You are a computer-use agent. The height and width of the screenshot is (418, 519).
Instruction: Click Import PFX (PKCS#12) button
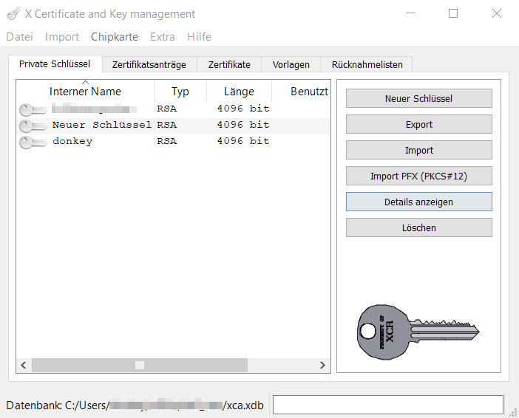[x=418, y=177]
